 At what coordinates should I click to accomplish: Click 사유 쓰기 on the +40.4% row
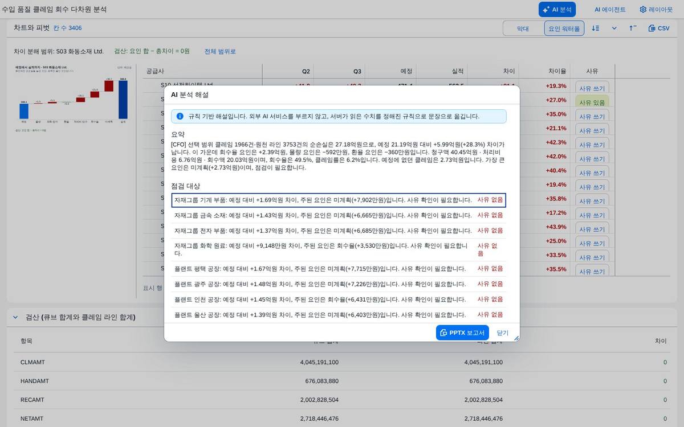(592, 173)
